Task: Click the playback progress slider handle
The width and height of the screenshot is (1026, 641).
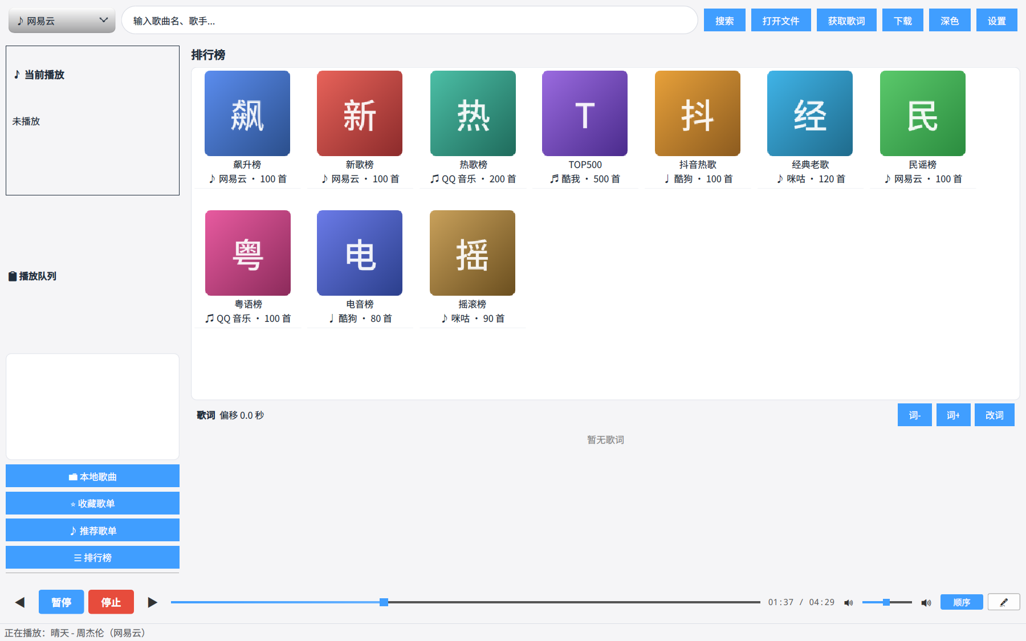Action: pyautogui.click(x=384, y=602)
